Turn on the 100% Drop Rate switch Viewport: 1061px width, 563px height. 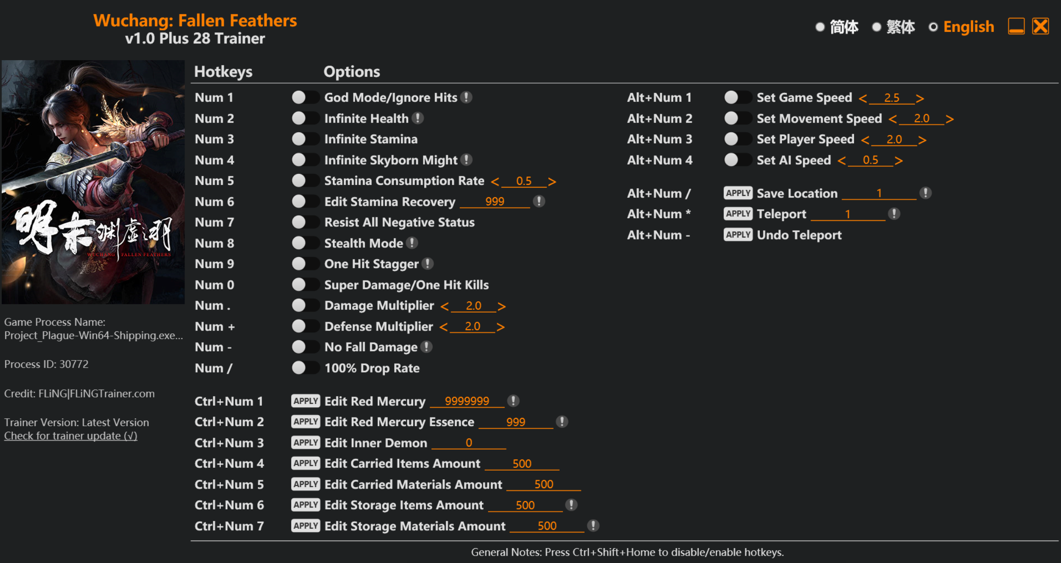click(305, 368)
